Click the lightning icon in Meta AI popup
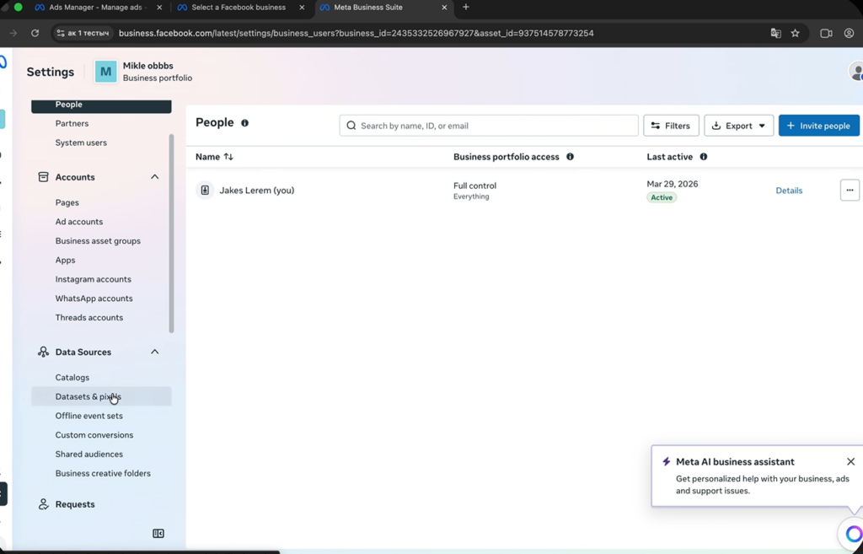The image size is (863, 554). (666, 461)
